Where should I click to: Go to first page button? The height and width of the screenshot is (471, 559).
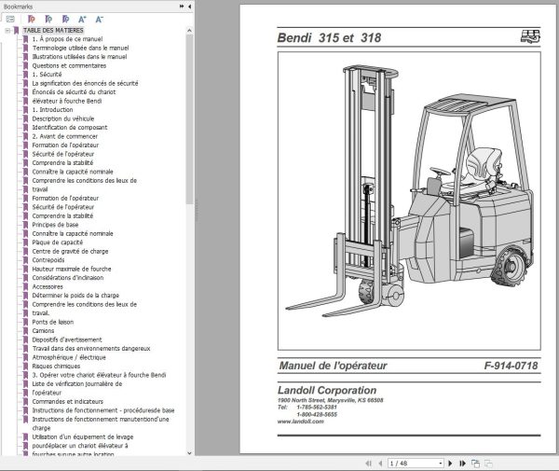(x=368, y=464)
